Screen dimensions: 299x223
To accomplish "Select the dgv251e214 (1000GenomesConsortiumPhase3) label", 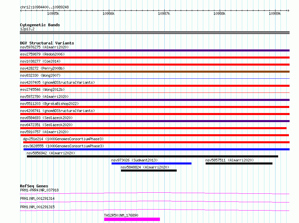I will pos(63,139).
